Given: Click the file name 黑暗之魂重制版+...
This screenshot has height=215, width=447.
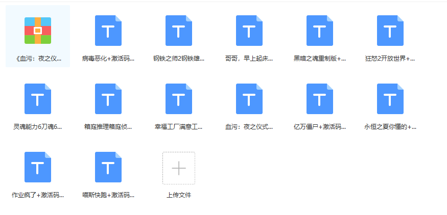Looking at the screenshot, I should point(320,59).
